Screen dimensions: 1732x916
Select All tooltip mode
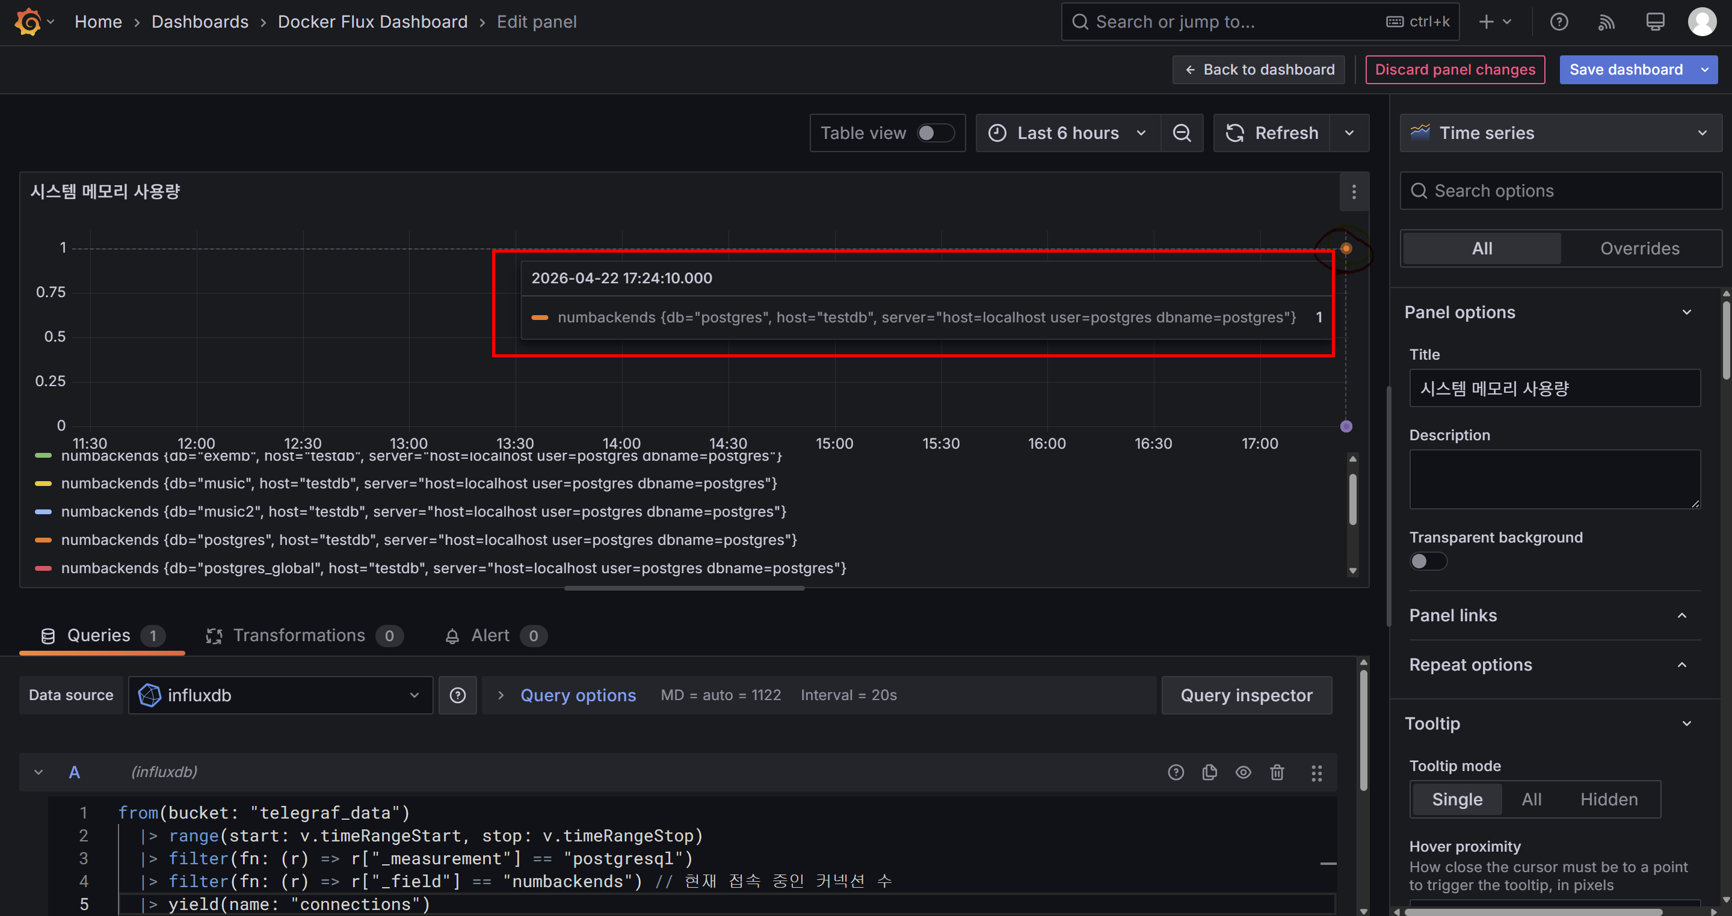pos(1531,799)
